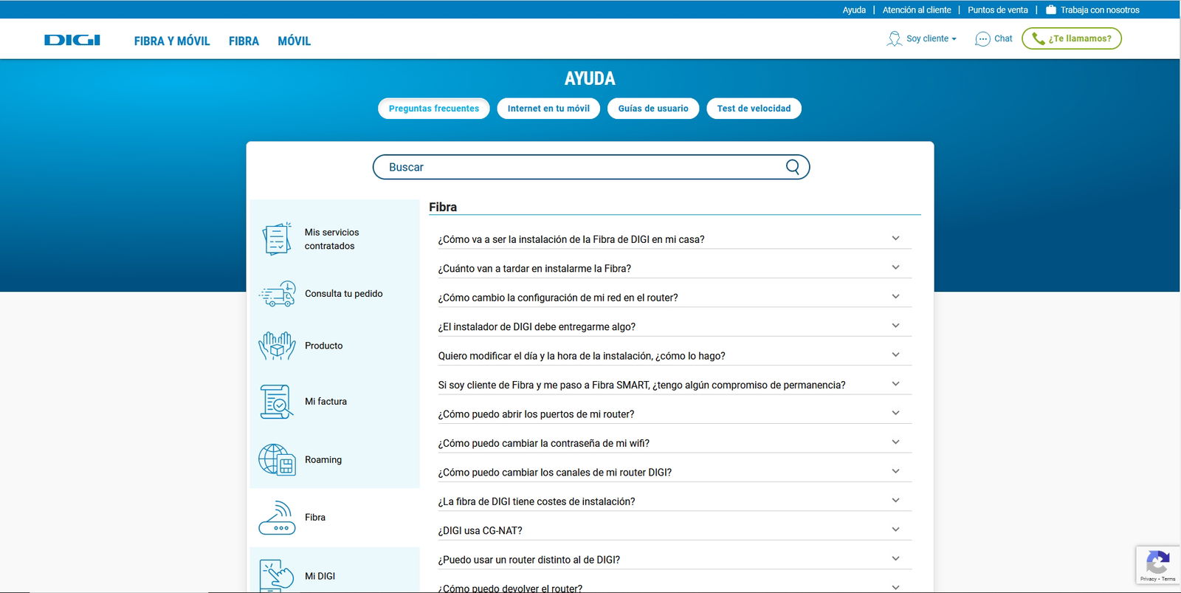Click the Roaming globe icon
This screenshot has height=593, width=1181.
[x=277, y=459]
